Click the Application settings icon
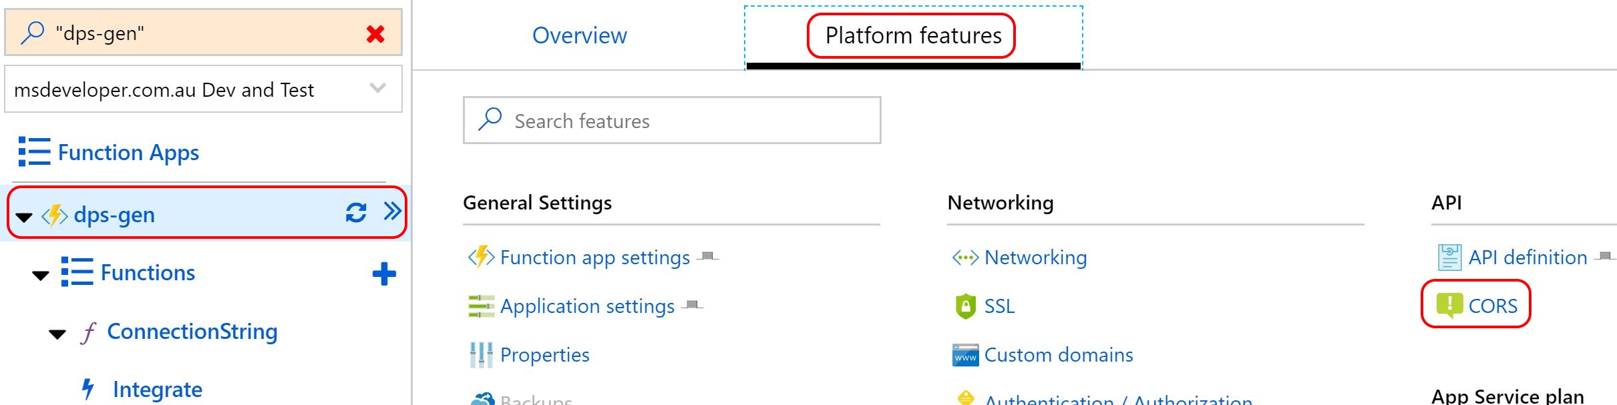The width and height of the screenshot is (1617, 405). click(481, 306)
